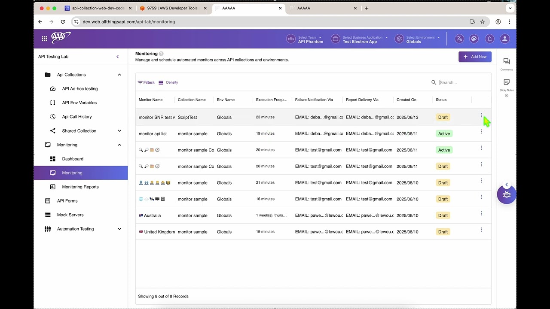Open row menu for Australia monitor
This screenshot has width=550, height=309.
click(x=481, y=213)
